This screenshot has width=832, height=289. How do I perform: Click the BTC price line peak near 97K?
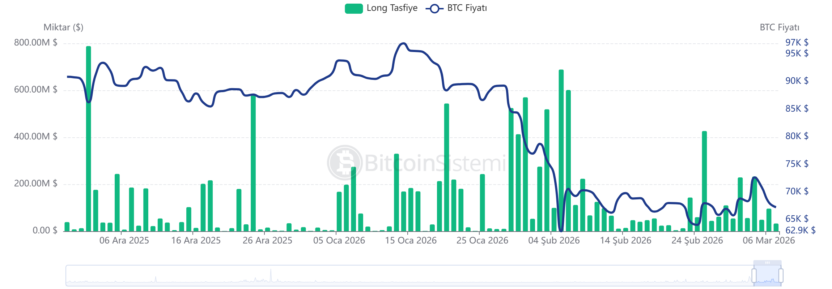[403, 43]
